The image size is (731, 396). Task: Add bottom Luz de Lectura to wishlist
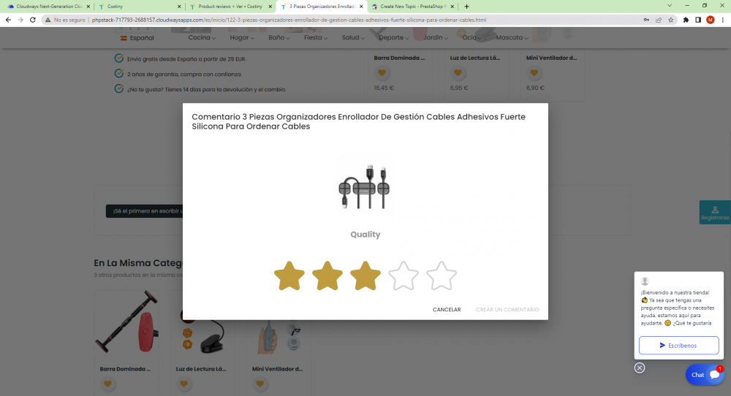point(183,384)
